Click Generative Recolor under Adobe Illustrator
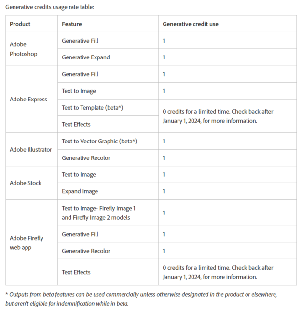This screenshot has width=302, height=313. pos(86,158)
